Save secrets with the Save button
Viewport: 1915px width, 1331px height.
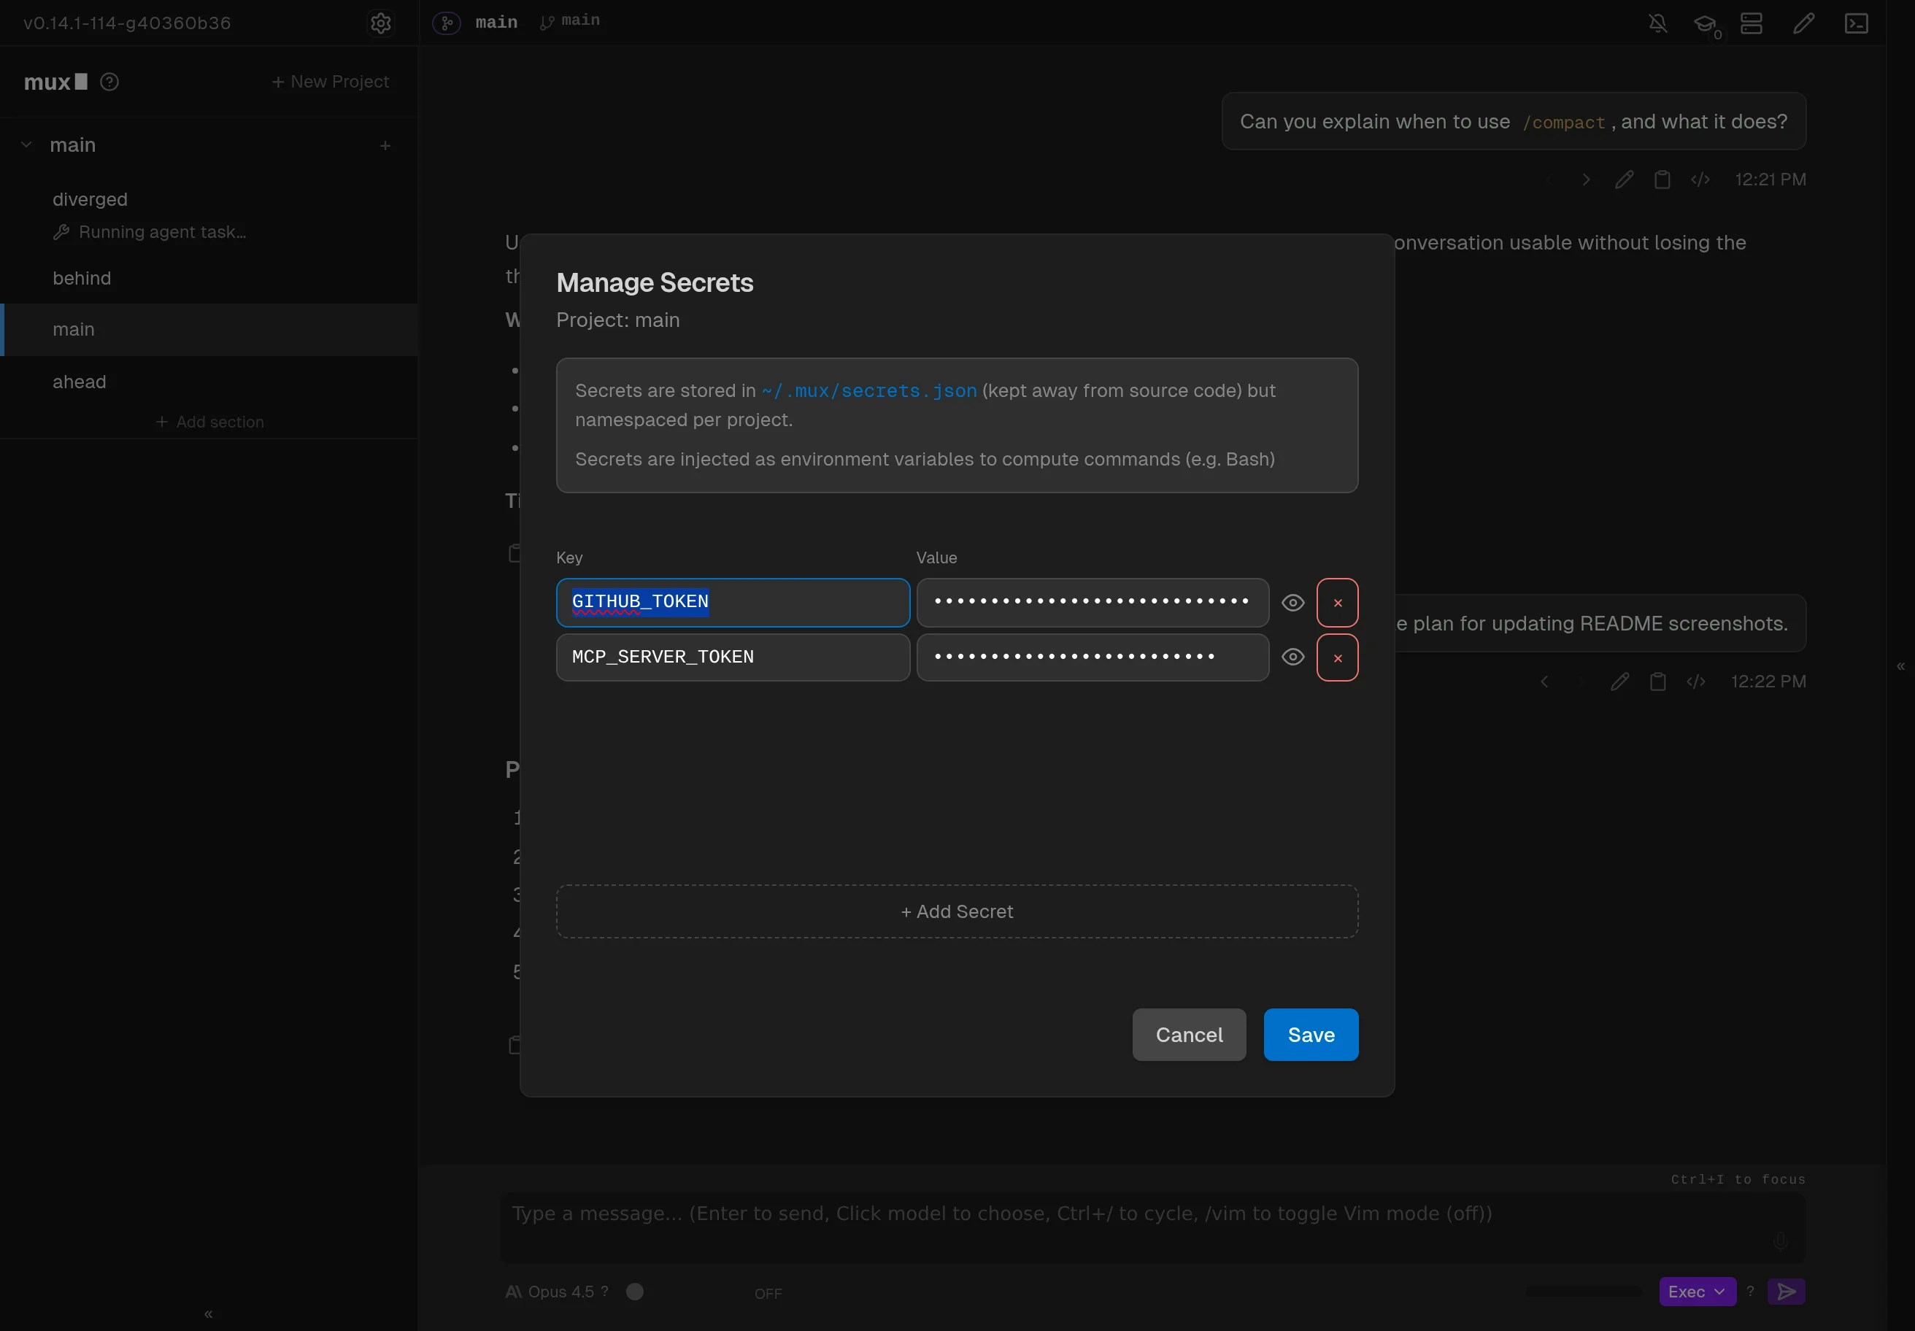coord(1309,1034)
